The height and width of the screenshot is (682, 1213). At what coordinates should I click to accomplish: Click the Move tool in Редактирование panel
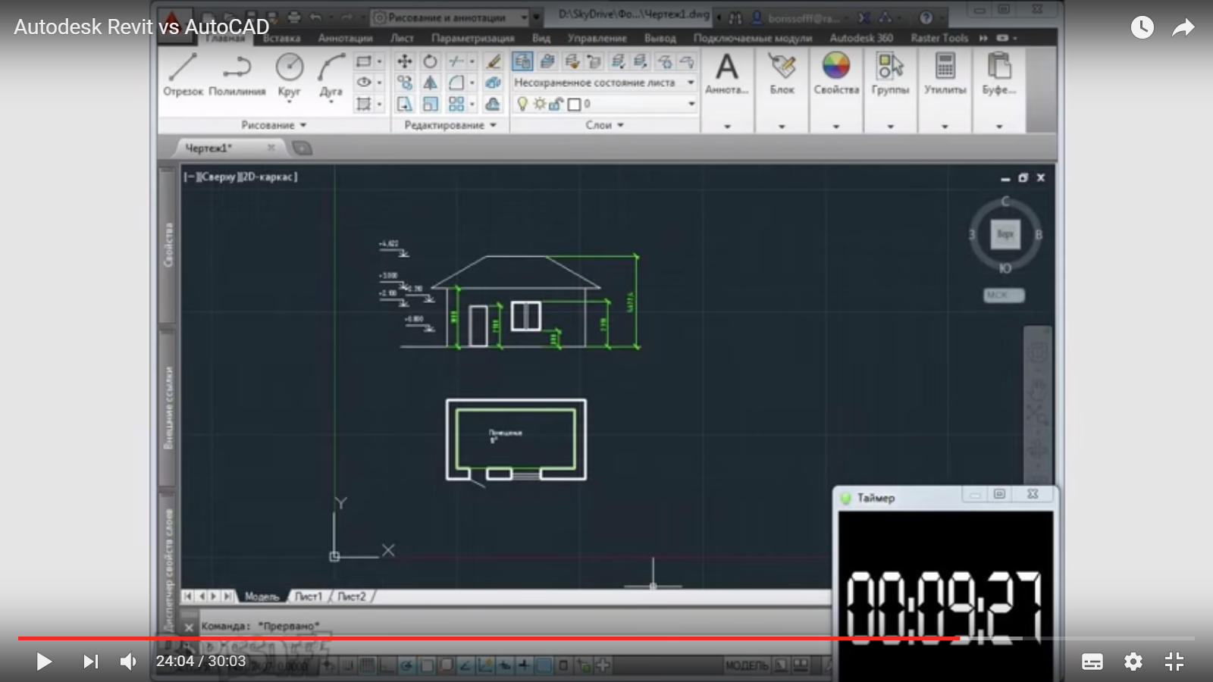tap(405, 61)
